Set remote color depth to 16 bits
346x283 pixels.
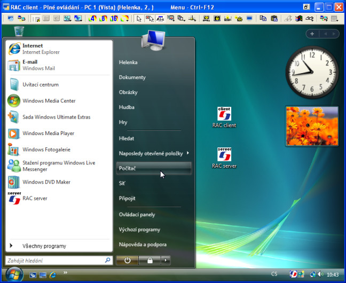coord(114,19)
